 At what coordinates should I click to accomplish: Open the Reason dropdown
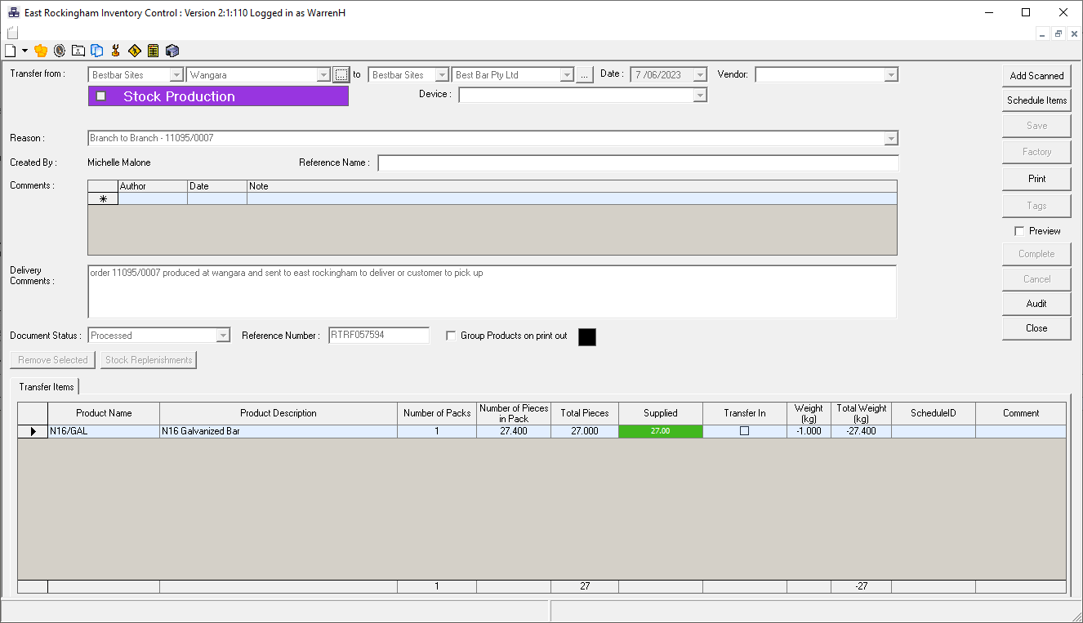point(891,138)
